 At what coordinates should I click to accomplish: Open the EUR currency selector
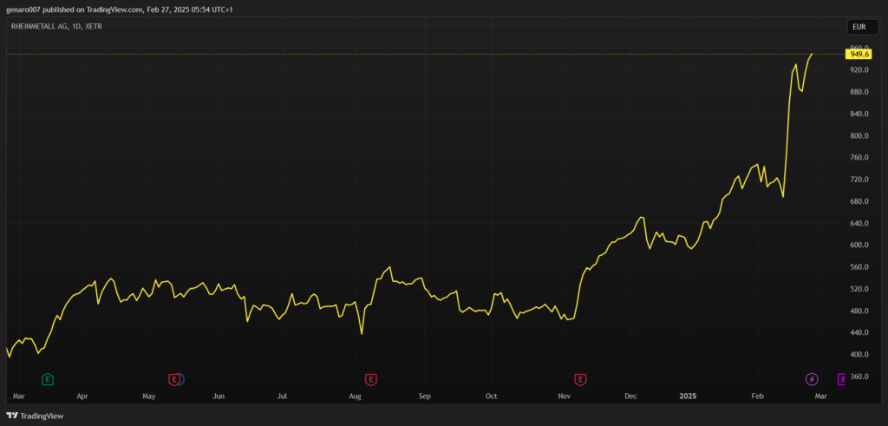point(859,28)
